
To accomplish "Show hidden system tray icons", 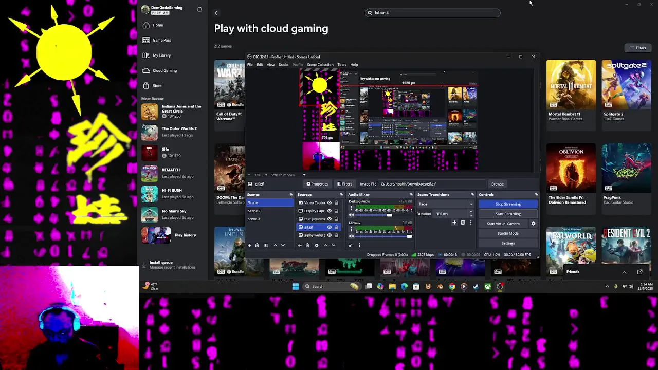I will point(607,286).
